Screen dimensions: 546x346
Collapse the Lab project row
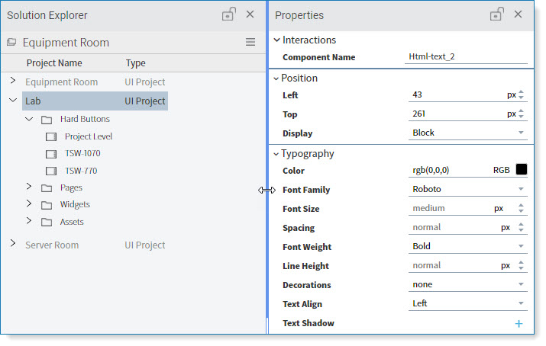click(13, 100)
